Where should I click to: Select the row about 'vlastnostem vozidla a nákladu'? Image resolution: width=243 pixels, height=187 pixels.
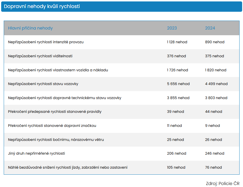[x=58, y=70]
